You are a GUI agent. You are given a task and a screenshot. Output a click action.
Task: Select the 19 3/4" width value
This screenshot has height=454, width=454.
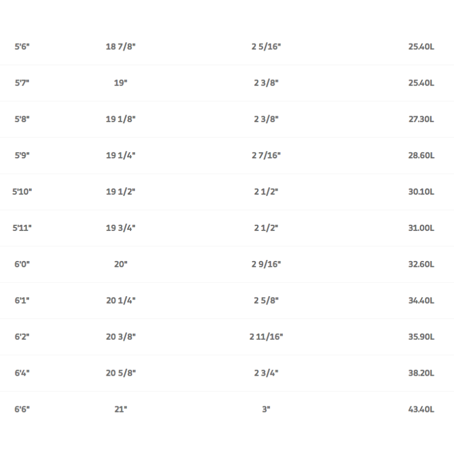coord(121,228)
